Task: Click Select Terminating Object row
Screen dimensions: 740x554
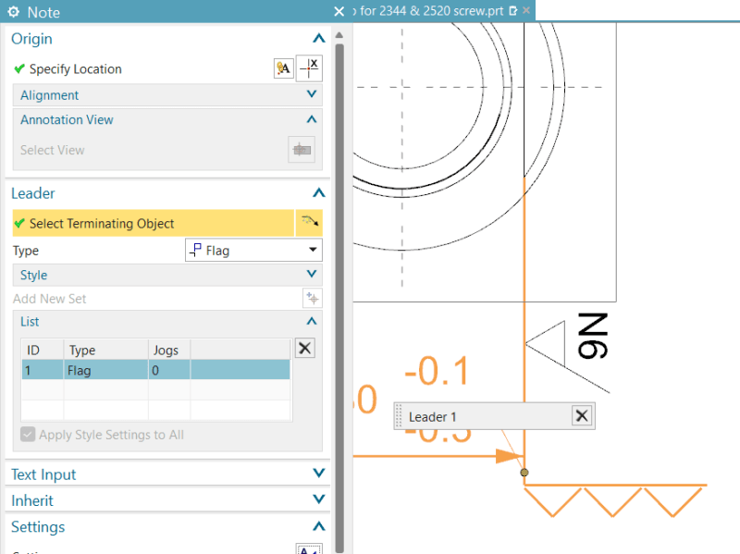Action: click(153, 223)
